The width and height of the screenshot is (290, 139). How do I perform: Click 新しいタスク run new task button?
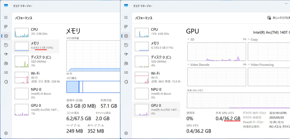point(278,18)
